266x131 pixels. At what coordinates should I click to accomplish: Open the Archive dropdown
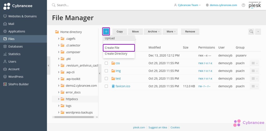(x=153, y=31)
